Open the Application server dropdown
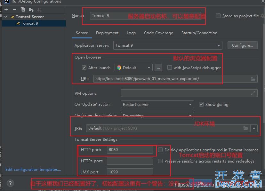This screenshot has height=191, width=265. pos(168,45)
